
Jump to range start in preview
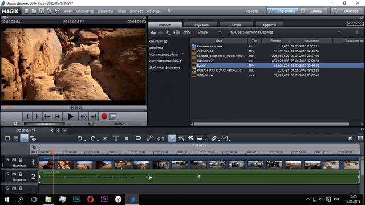tap(47, 116)
